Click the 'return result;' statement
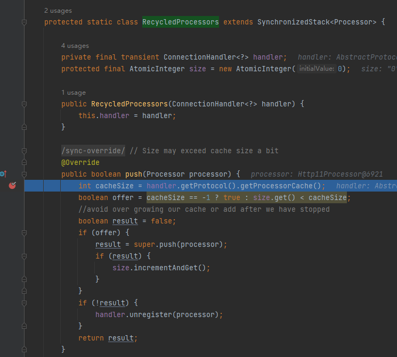The height and width of the screenshot is (357, 397). click(x=108, y=338)
